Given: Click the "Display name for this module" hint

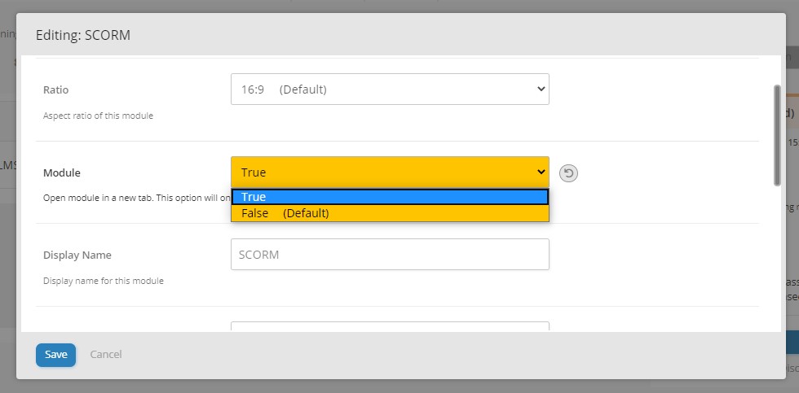Looking at the screenshot, I should coord(104,281).
